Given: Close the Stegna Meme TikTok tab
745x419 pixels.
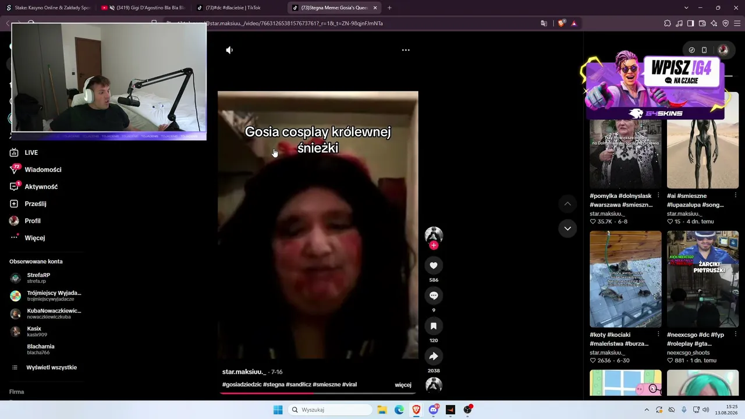Looking at the screenshot, I should click(x=375, y=8).
